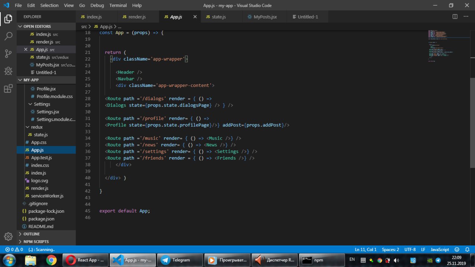Expand the NPM SCRIPTS section
The width and height of the screenshot is (475, 267).
click(x=36, y=241)
